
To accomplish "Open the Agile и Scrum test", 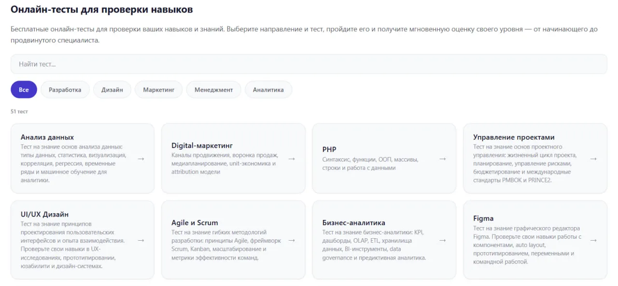I will click(x=233, y=240).
